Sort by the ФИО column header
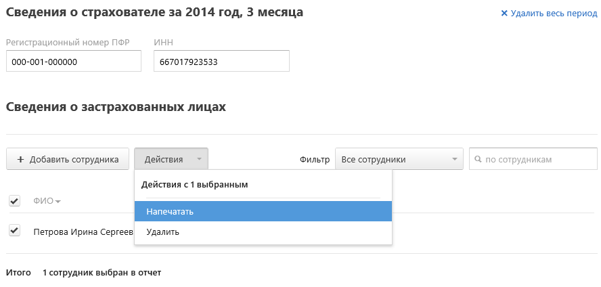Screen dimensions: 601x287 [x=43, y=201]
